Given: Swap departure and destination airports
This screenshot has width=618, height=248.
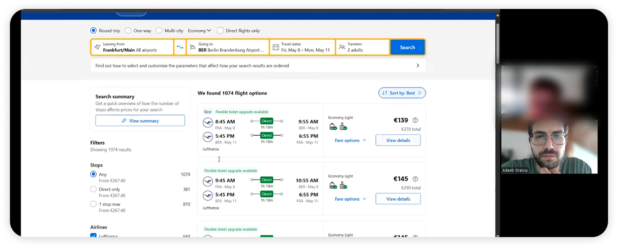Looking at the screenshot, I should pos(180,47).
